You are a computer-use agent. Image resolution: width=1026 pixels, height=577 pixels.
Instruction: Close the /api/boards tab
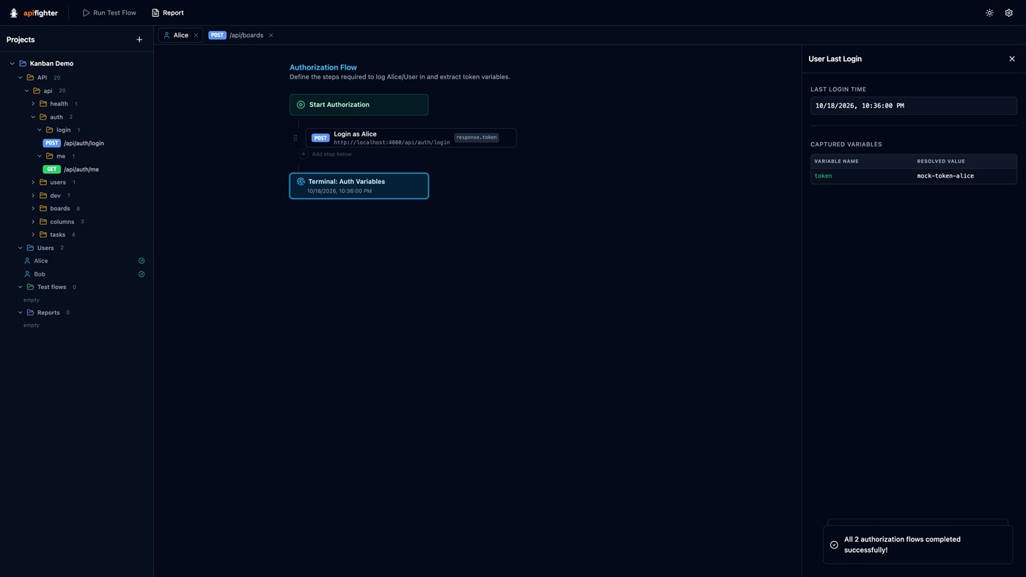(271, 35)
